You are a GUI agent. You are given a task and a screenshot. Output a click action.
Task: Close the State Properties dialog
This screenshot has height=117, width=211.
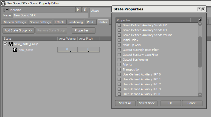[x=203, y=9]
